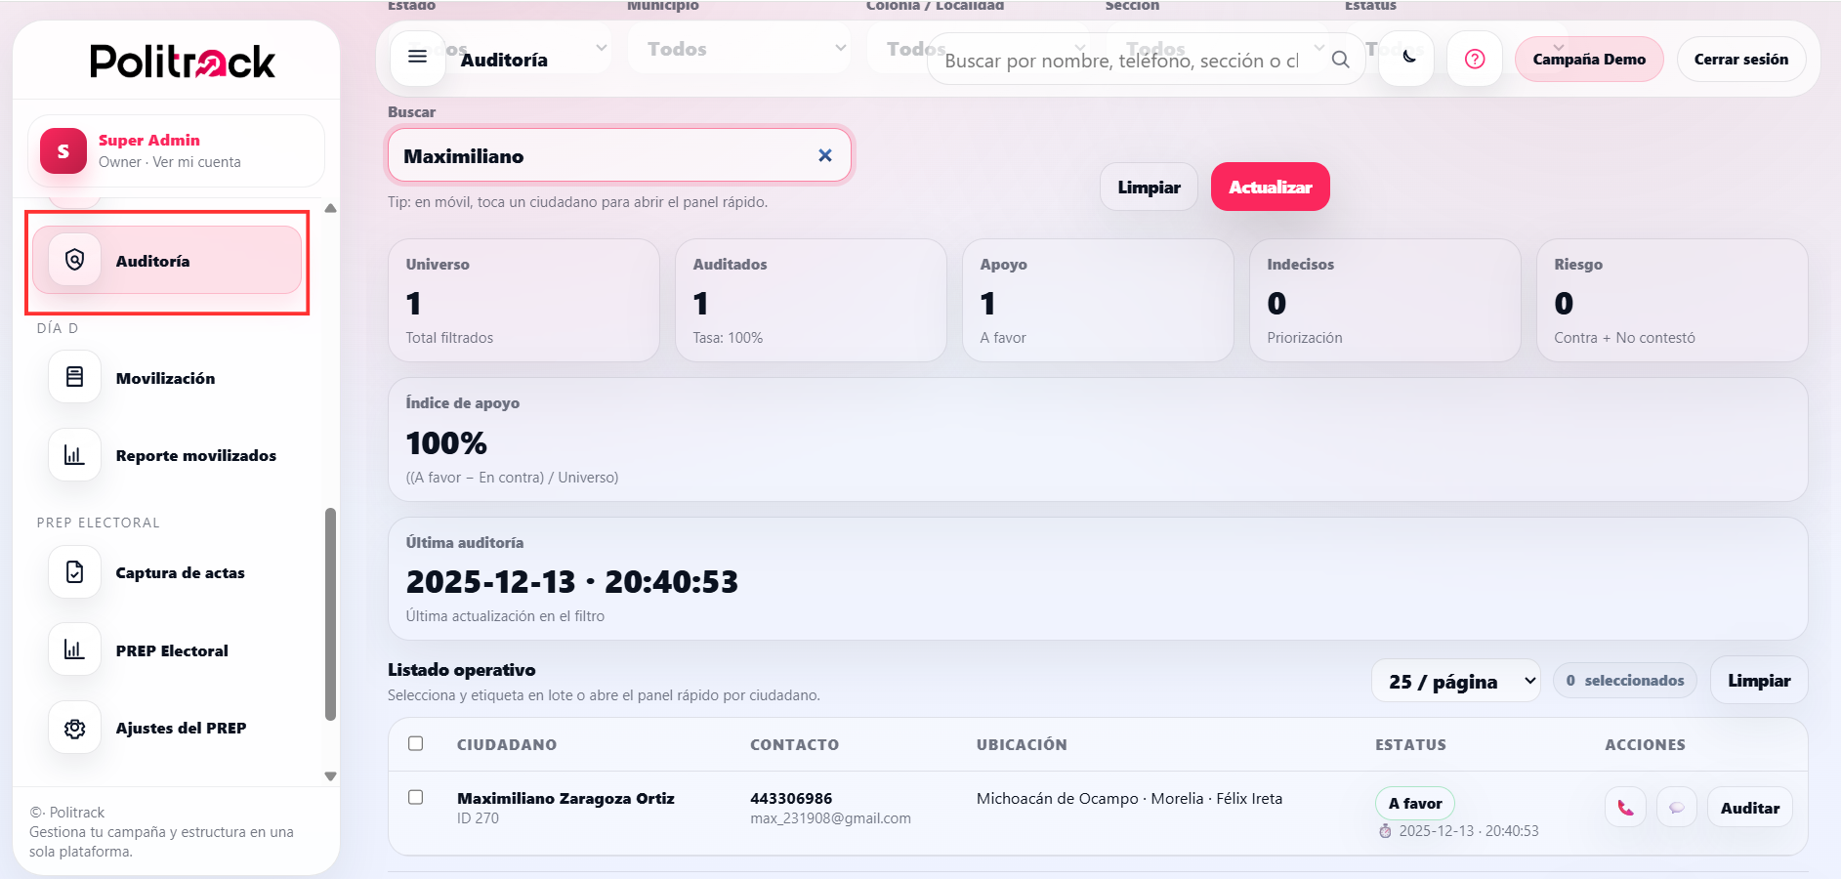The image size is (1841, 879).
Task: Click Auditar for Maximiliano
Action: click(1749, 807)
